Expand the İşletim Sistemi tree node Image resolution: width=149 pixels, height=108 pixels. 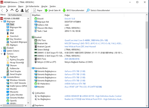(x=1, y=51)
